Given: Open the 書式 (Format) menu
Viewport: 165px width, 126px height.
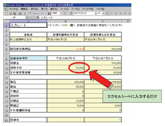Looking at the screenshot, I should [x=54, y=9].
